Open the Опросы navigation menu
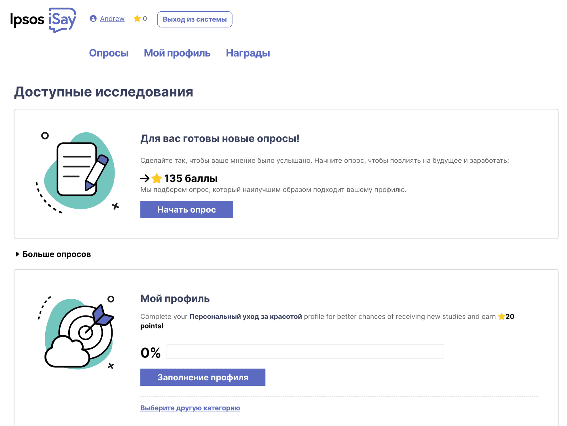The image size is (567, 426). [x=109, y=53]
